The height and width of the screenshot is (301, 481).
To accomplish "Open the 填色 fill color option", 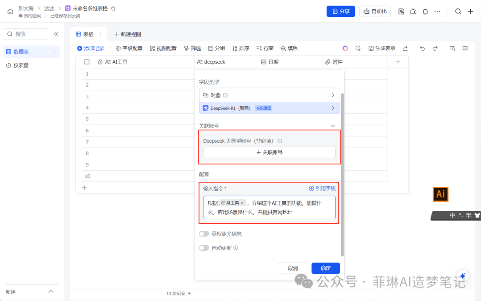I will [289, 48].
